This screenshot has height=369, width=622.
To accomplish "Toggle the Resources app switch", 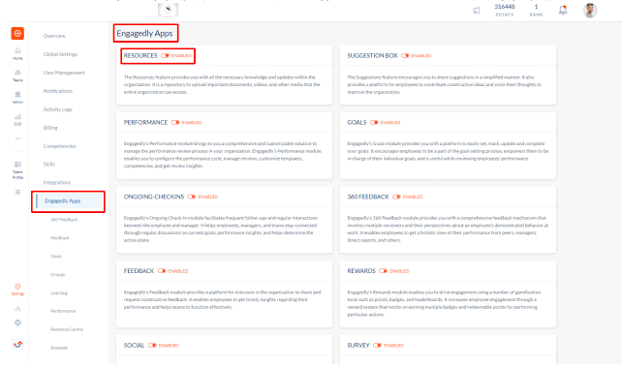I will 165,56.
